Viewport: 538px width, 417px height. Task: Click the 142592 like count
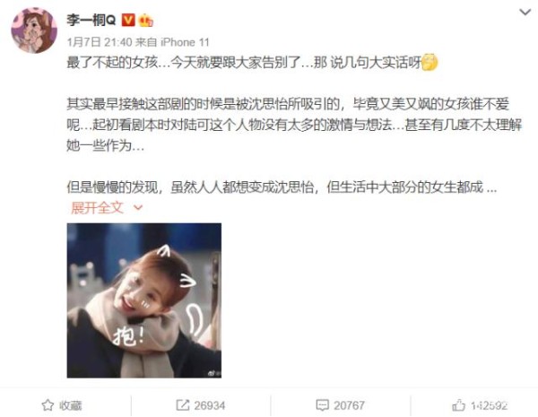[x=489, y=405]
